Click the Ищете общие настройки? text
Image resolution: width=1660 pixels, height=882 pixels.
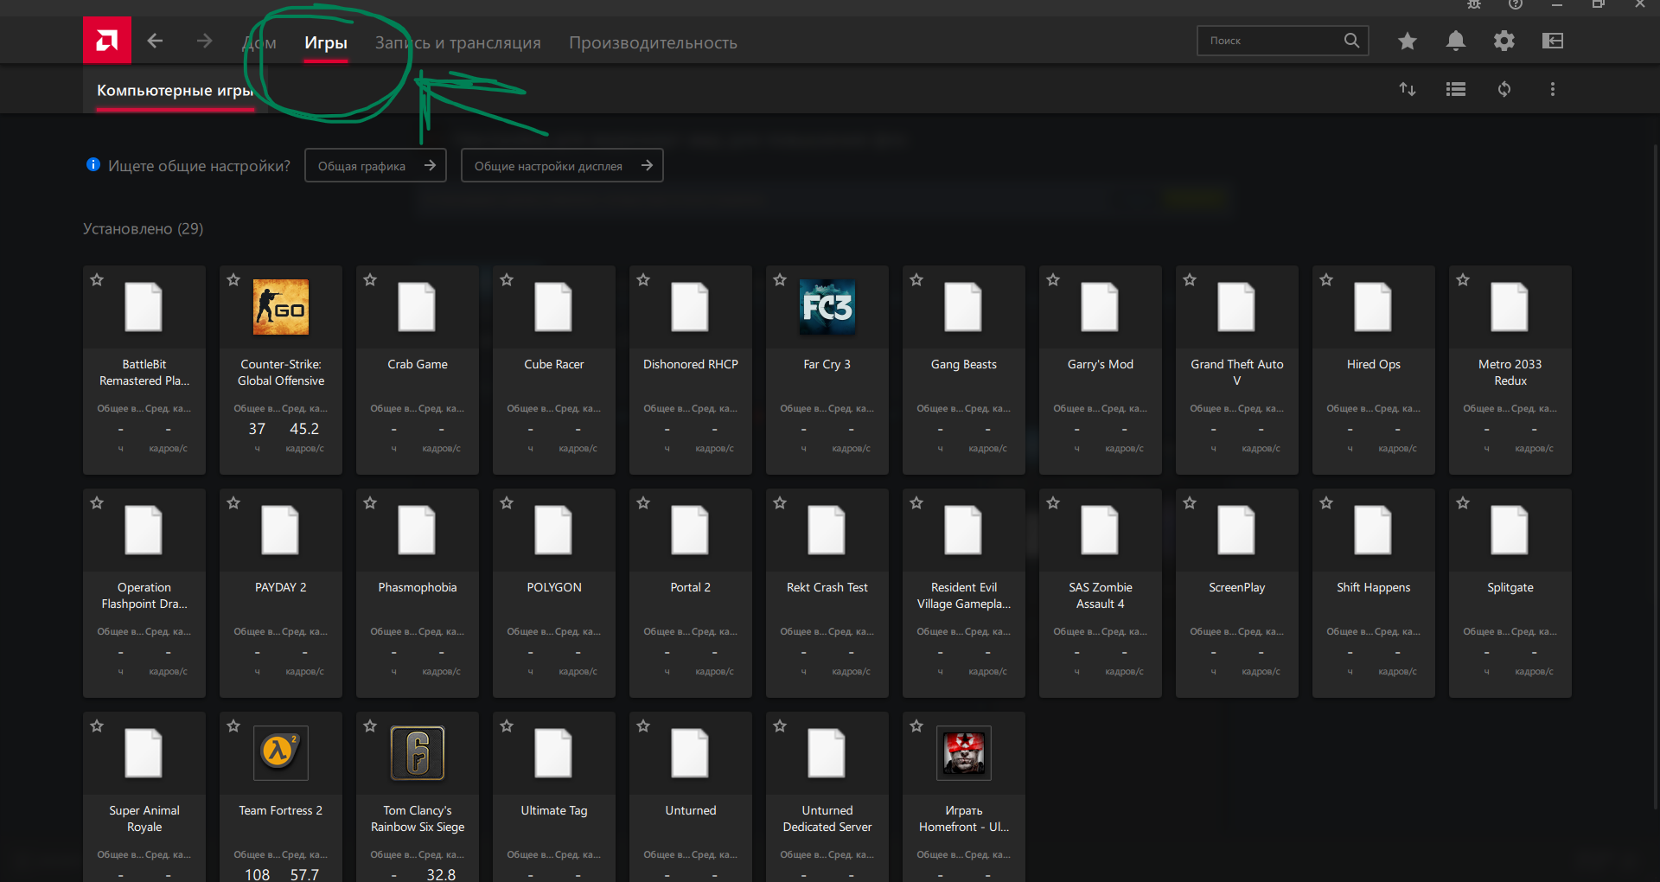coord(199,166)
